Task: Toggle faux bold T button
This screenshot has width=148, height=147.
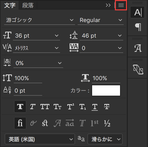Action: (x=20, y=107)
